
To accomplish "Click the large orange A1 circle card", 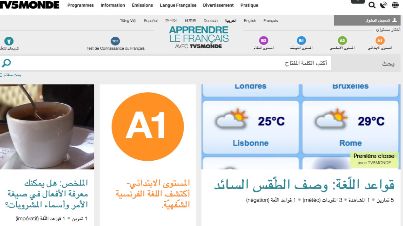I will [148, 127].
